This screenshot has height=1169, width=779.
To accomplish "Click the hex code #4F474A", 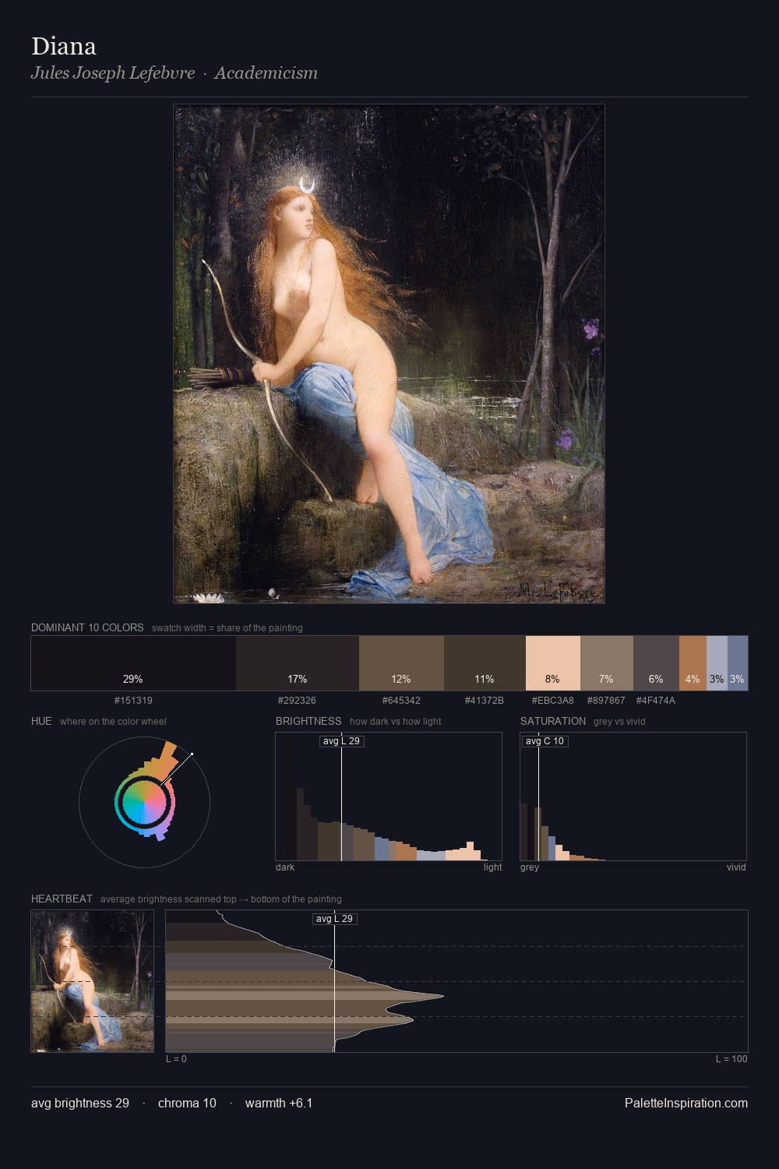I will click(x=656, y=701).
